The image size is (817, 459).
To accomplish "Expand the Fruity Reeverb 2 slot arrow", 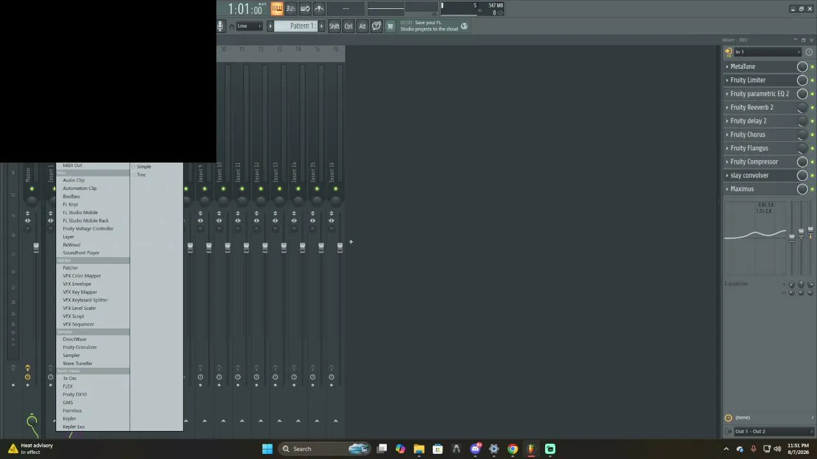I will click(727, 107).
